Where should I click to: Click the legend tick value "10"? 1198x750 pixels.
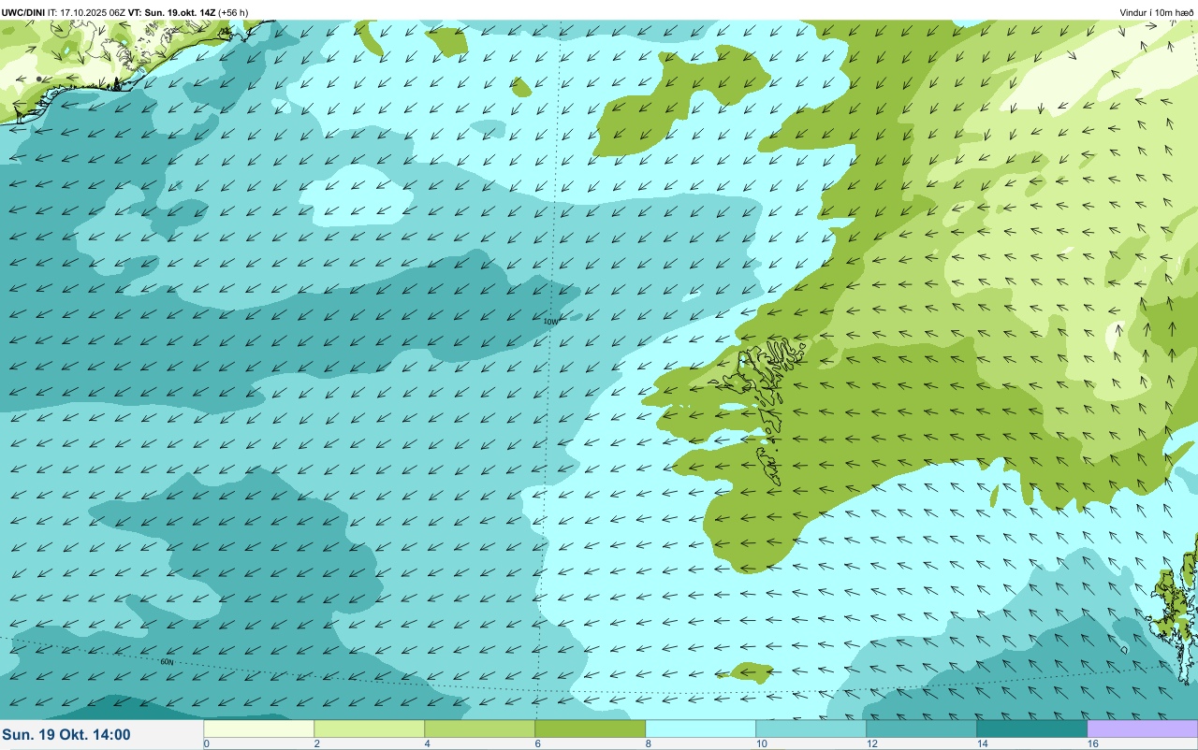[762, 743]
